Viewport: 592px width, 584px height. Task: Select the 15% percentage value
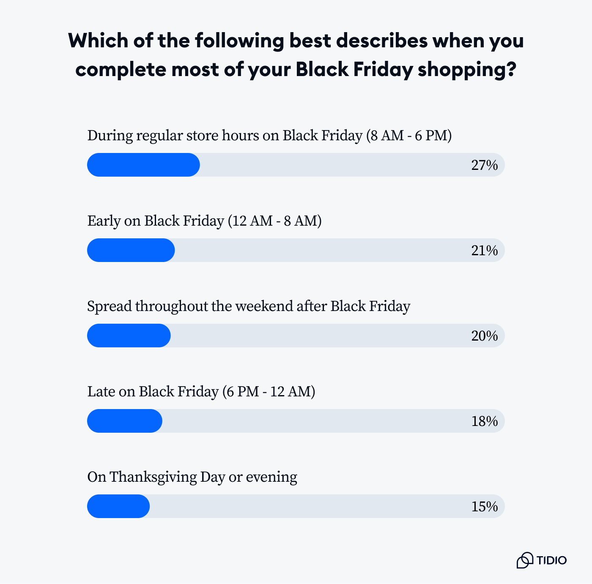(485, 507)
